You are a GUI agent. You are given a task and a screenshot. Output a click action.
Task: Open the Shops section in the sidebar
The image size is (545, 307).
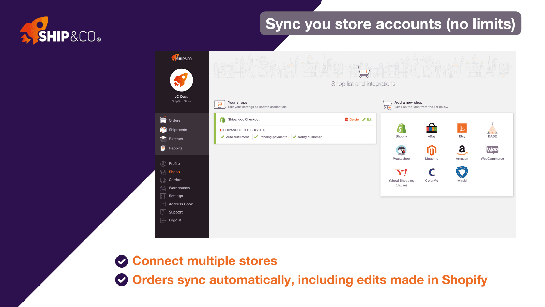click(174, 172)
